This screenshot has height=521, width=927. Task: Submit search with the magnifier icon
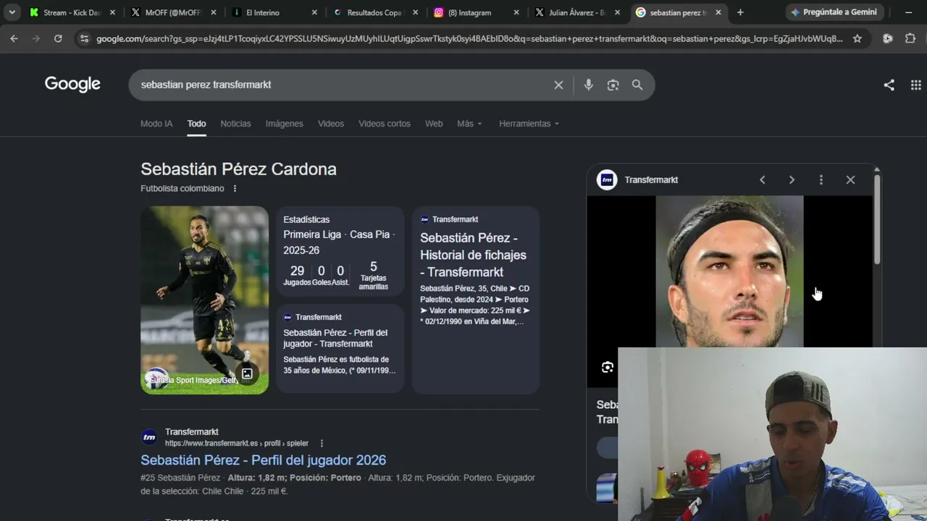637,85
